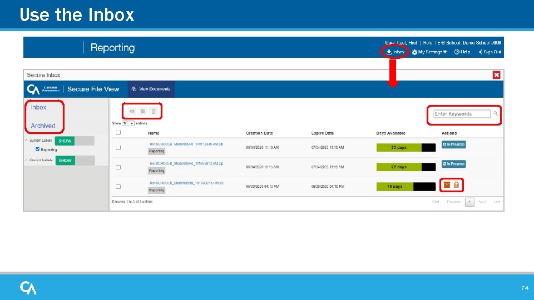Click the first row's In Progress status button
Image resolution: width=534 pixels, height=300 pixels.
point(454,144)
